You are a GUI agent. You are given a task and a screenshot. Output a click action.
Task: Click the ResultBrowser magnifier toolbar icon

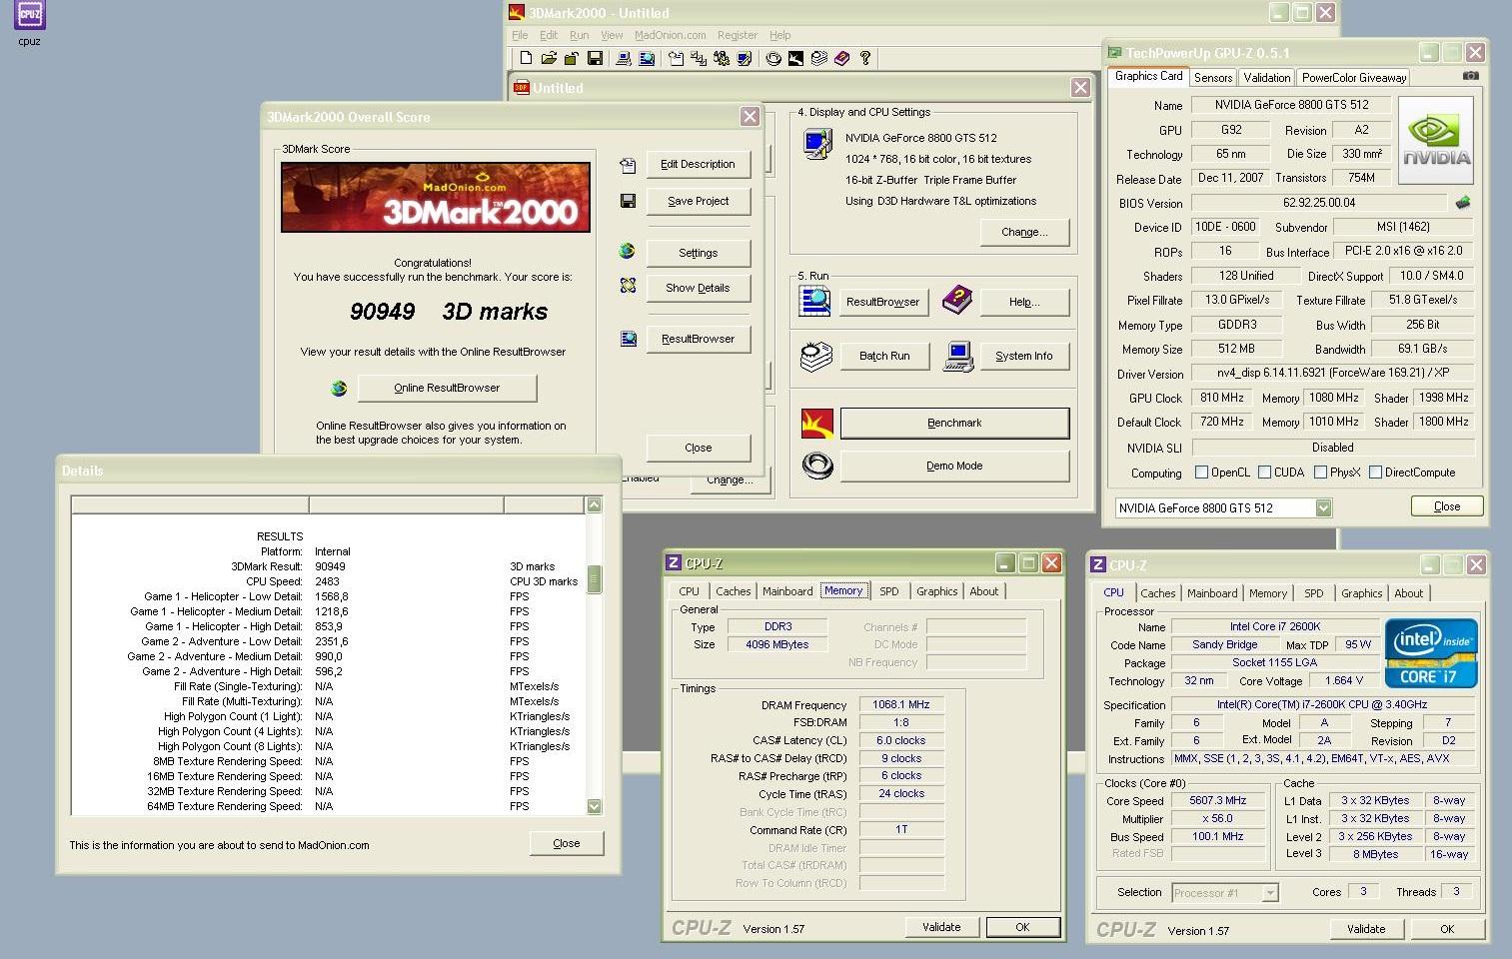(x=647, y=58)
